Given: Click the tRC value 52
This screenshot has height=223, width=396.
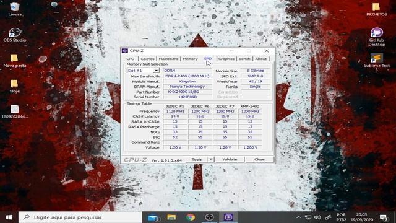Looking at the screenshot, I should [175, 137].
